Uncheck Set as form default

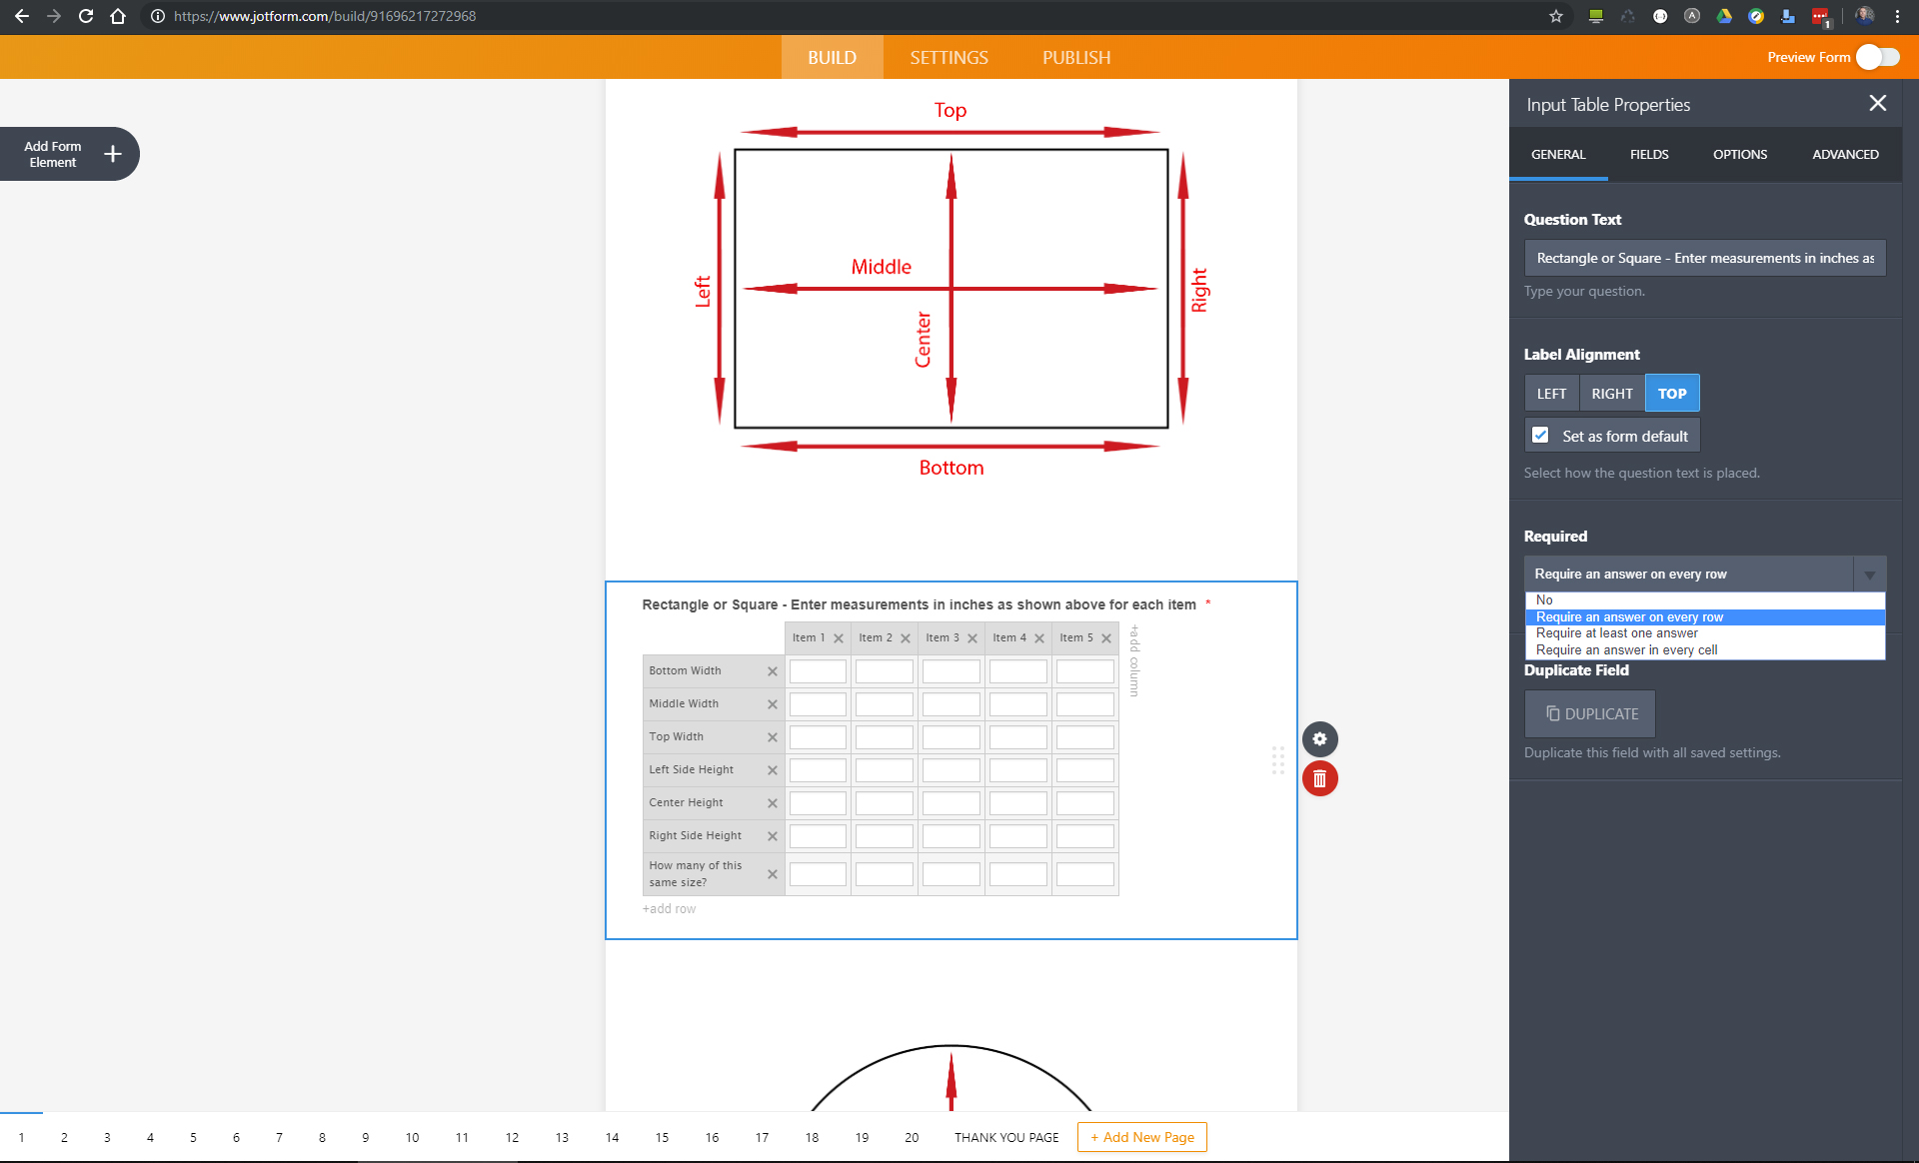pos(1540,436)
